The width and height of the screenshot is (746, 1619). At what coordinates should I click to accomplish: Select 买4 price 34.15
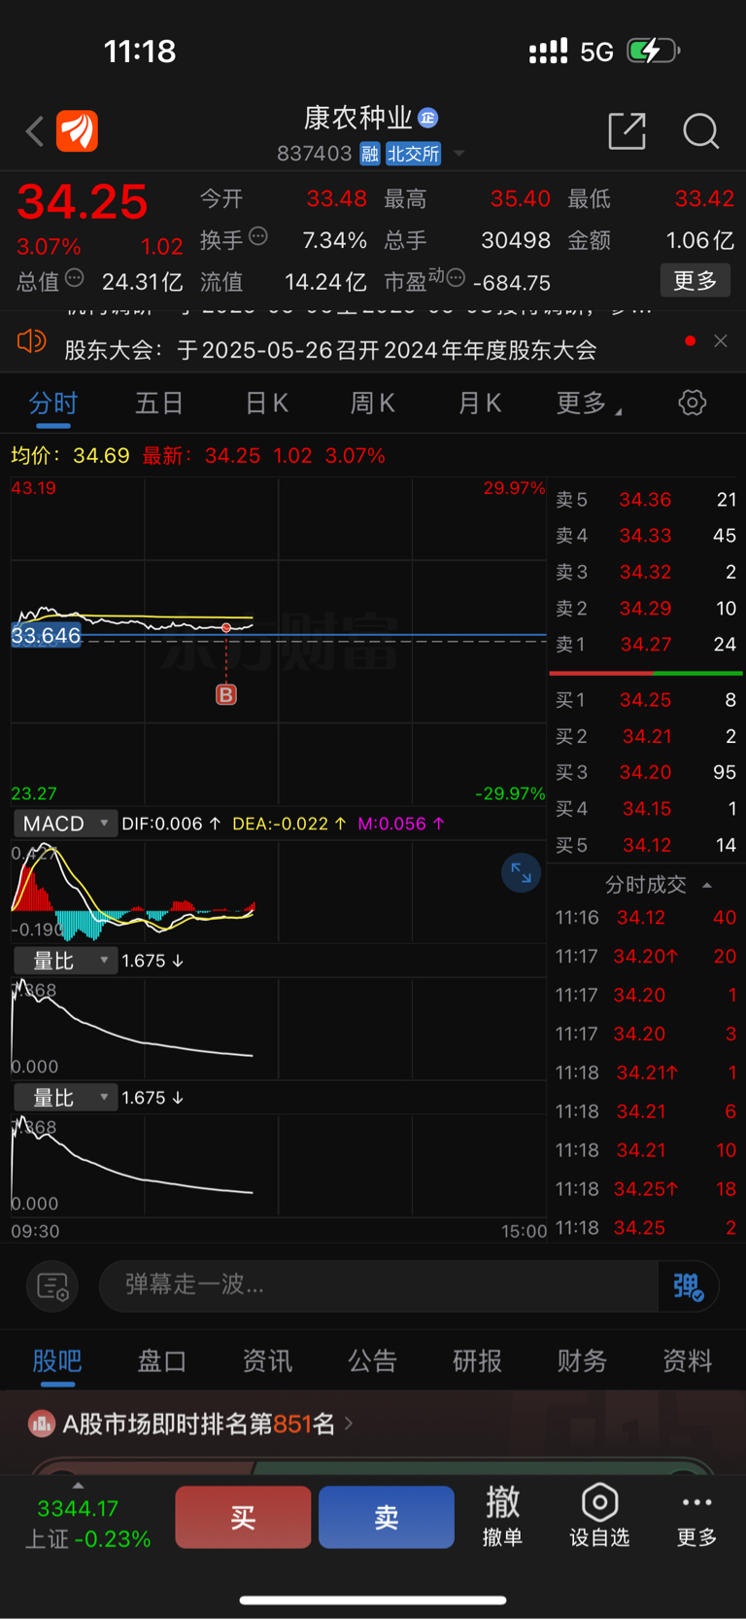click(645, 809)
